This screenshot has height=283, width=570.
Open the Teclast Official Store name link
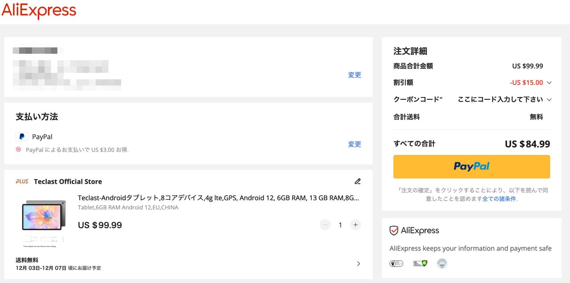pos(68,182)
